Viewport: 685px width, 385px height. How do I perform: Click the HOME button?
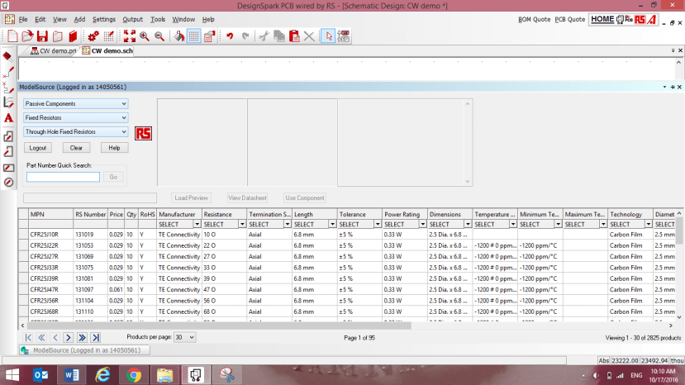pyautogui.click(x=602, y=19)
